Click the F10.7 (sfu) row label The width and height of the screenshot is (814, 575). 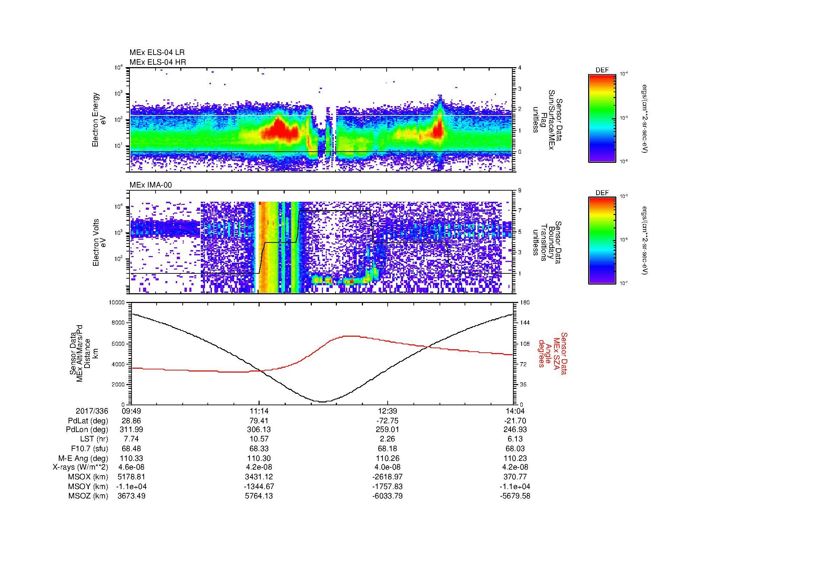point(89,448)
